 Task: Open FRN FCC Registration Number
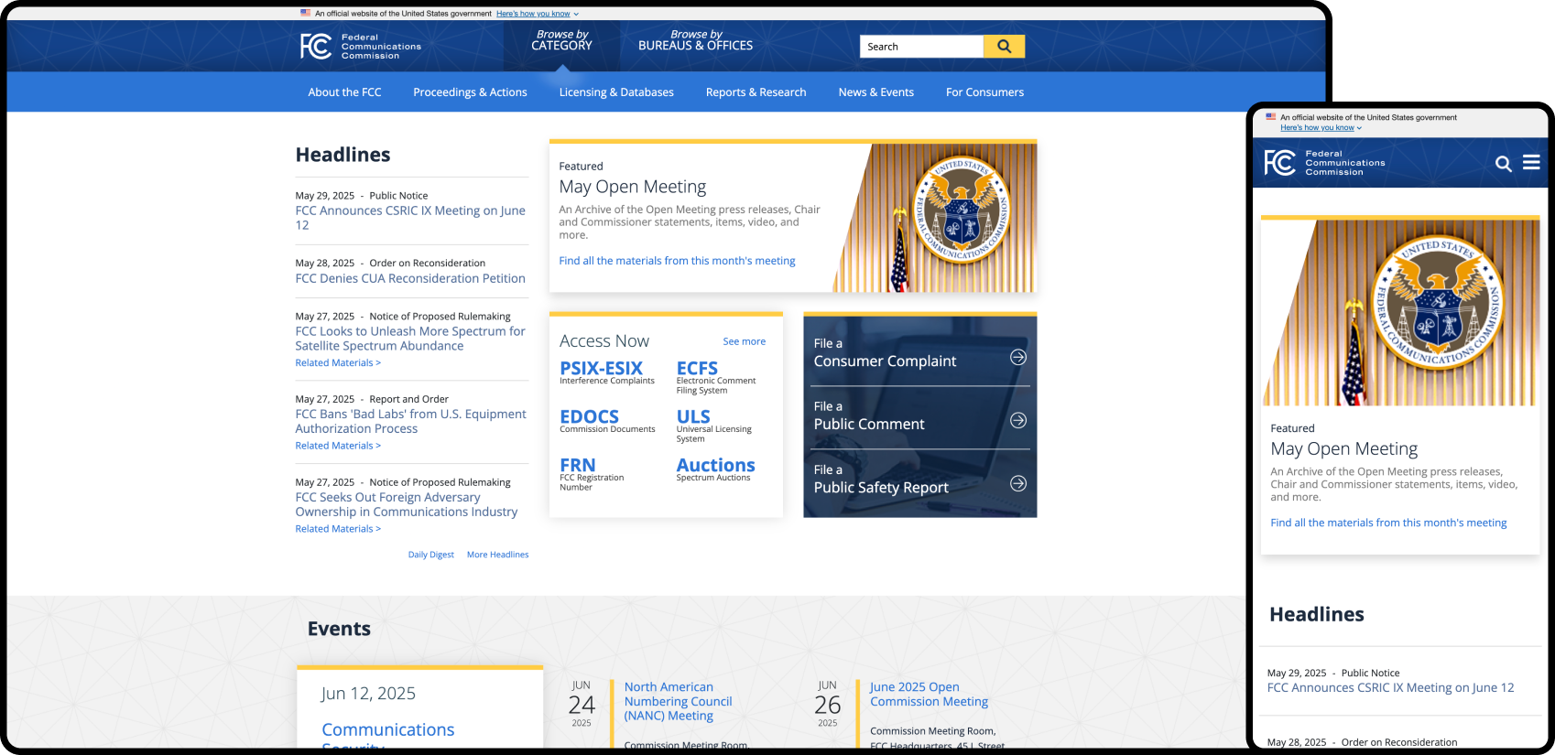coord(592,473)
